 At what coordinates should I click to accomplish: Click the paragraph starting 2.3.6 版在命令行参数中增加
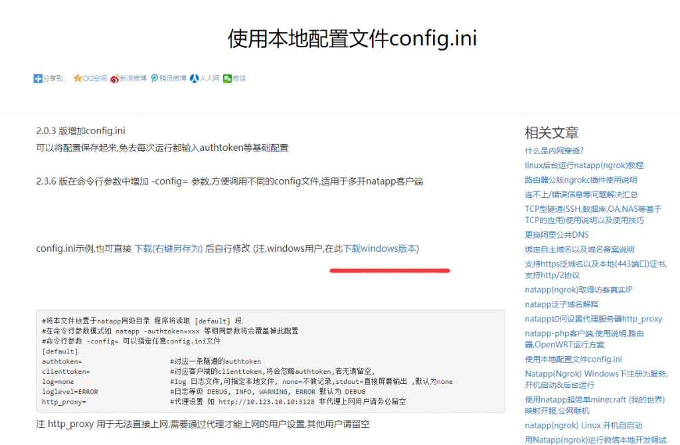tap(229, 181)
